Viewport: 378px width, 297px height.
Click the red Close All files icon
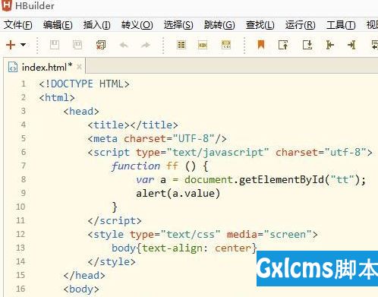point(101,45)
